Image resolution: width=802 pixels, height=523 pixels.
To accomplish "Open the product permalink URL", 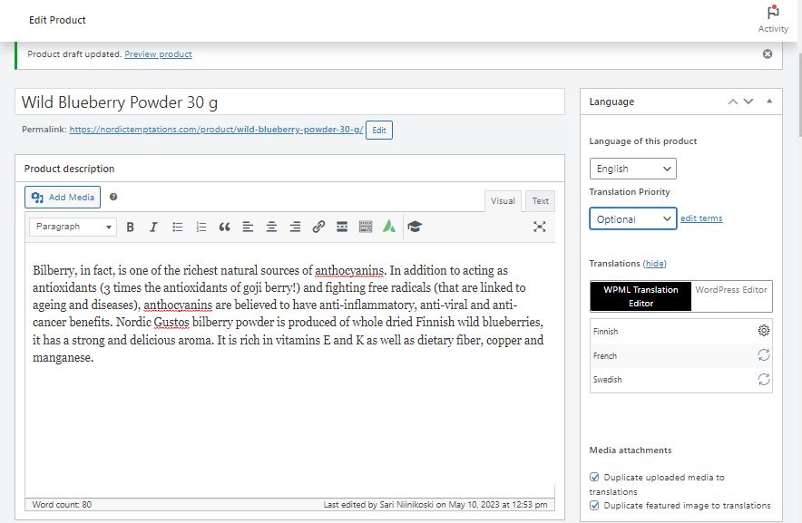I will coord(216,130).
